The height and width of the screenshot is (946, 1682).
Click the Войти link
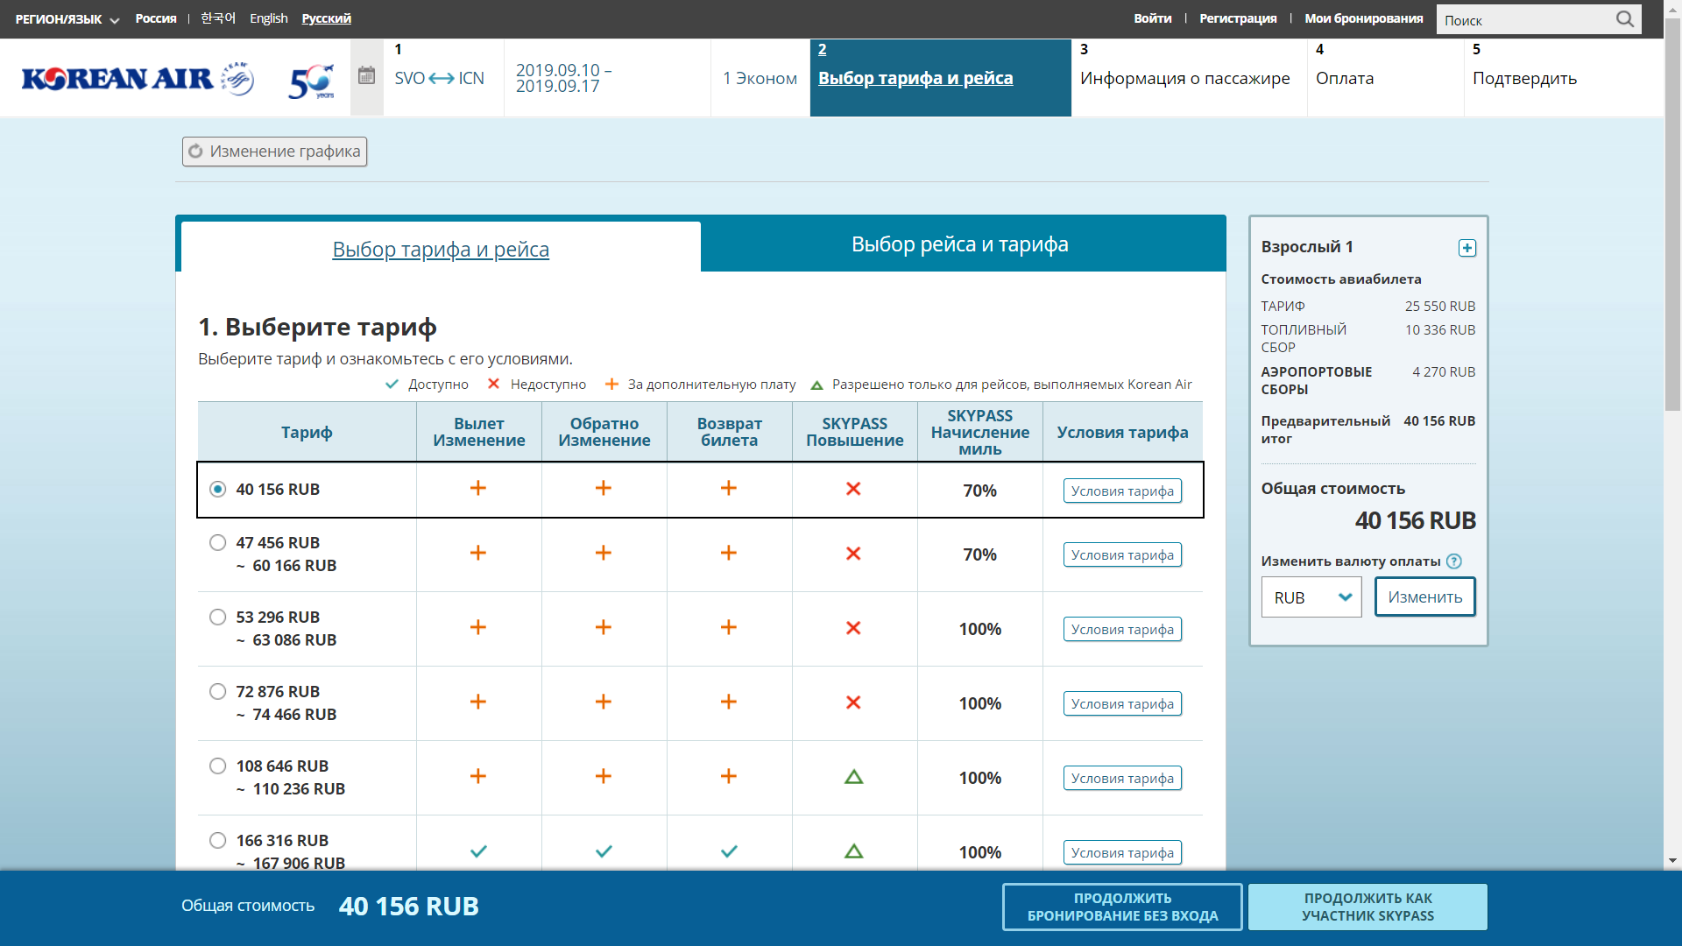coord(1152,18)
